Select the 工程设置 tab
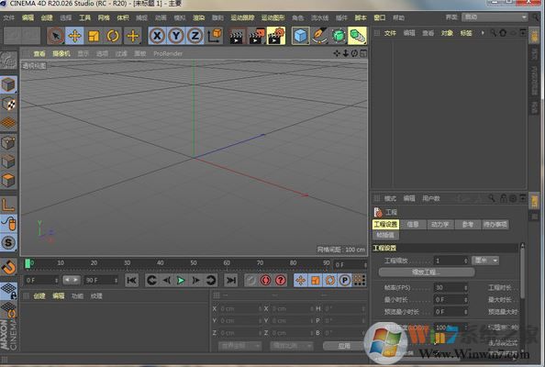This screenshot has height=367, width=545. (x=385, y=224)
